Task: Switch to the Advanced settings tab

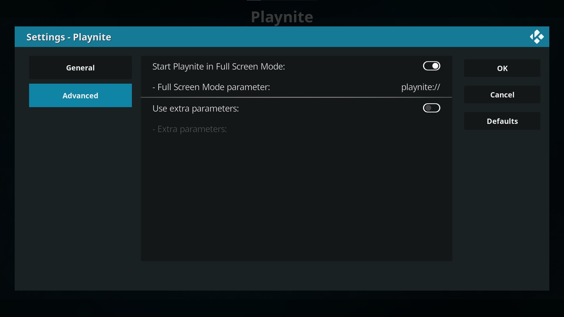Action: 80,95
